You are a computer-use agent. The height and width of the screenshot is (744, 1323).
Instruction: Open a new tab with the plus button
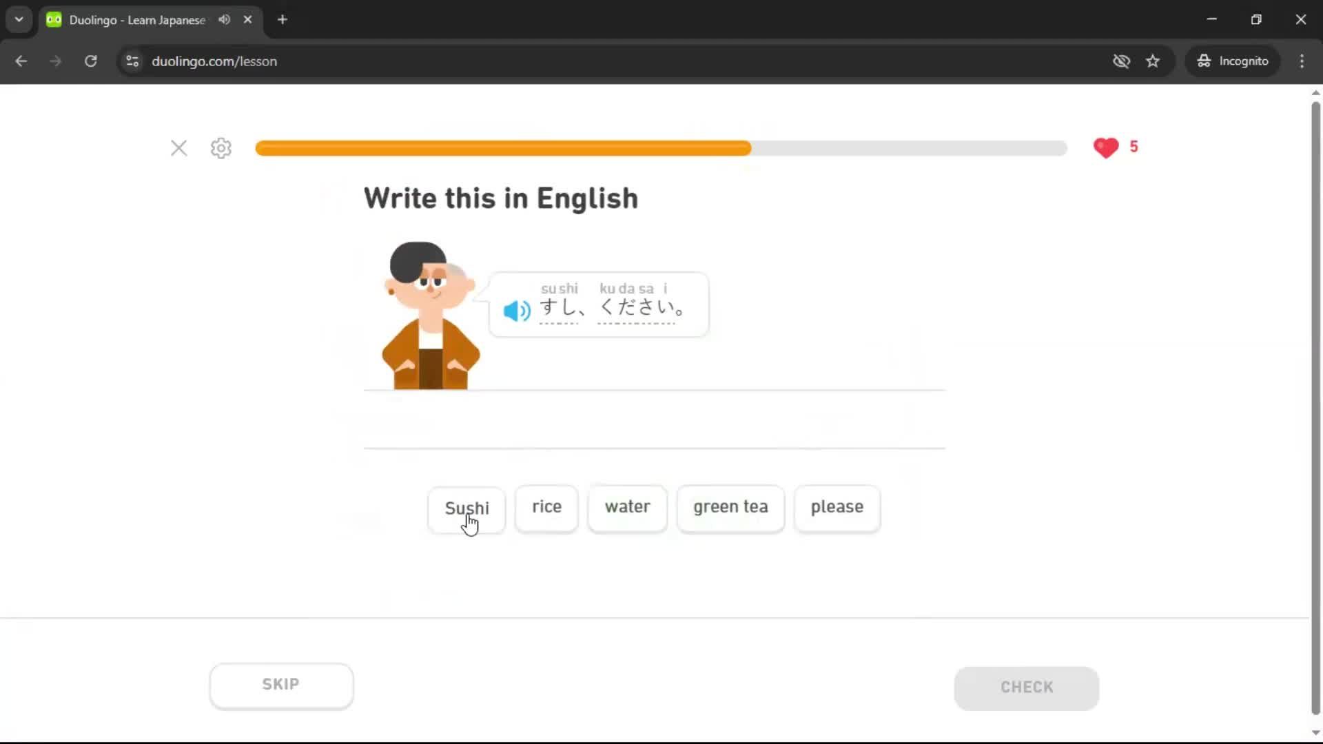(283, 19)
